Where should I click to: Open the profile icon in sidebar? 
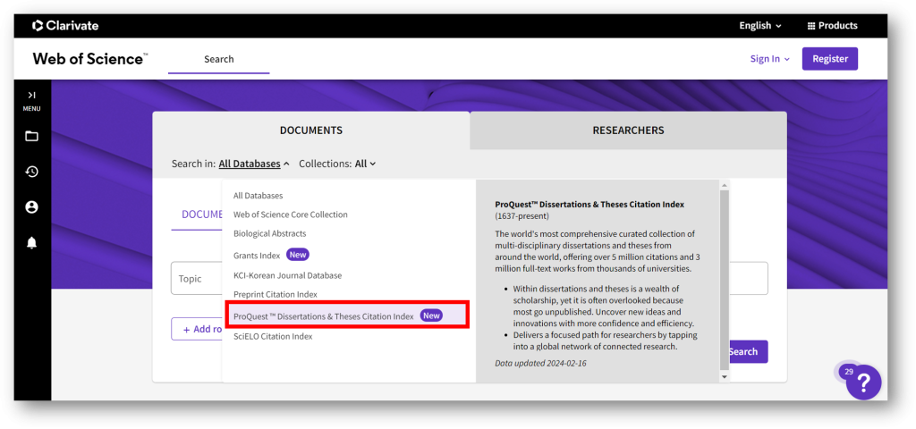coord(31,207)
